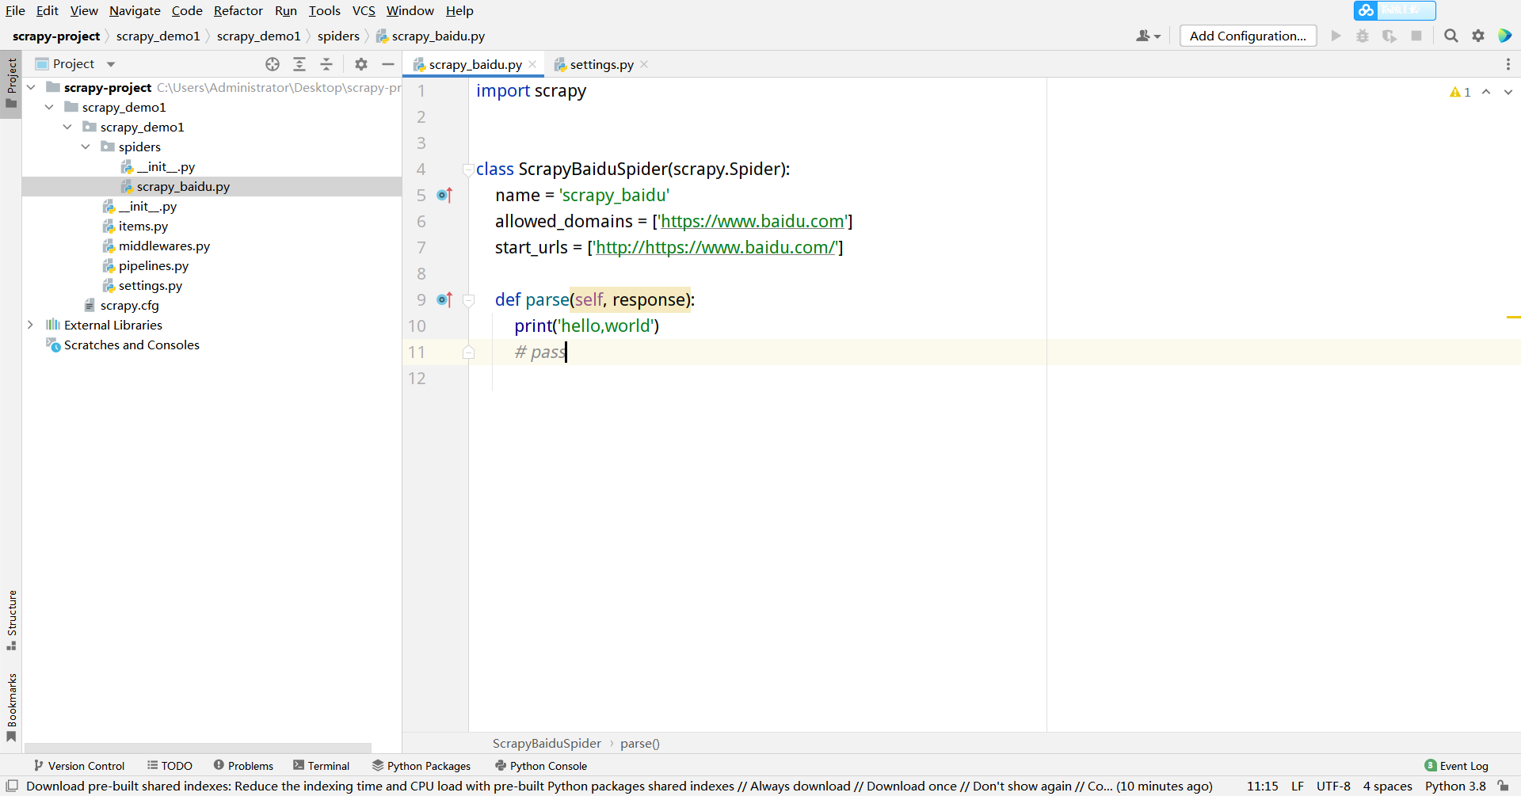Click Project panel horizontal scrollbar

[x=198, y=748]
